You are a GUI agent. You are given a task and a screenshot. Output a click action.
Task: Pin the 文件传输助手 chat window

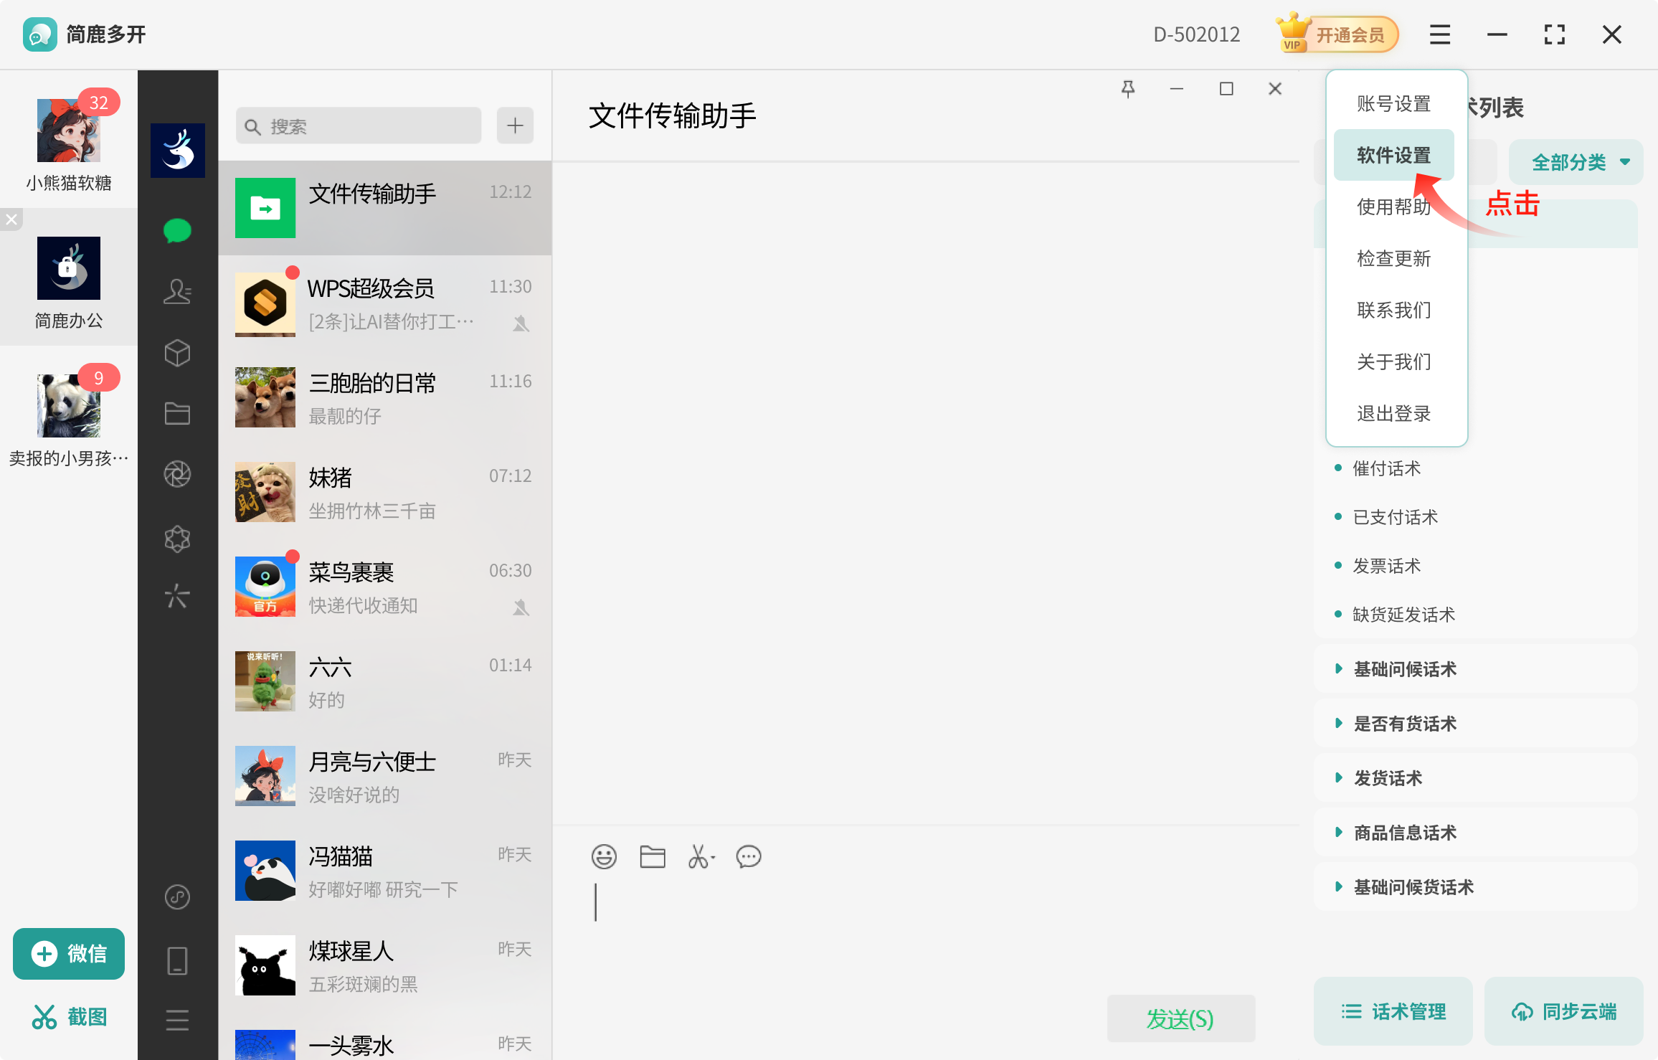(1129, 88)
